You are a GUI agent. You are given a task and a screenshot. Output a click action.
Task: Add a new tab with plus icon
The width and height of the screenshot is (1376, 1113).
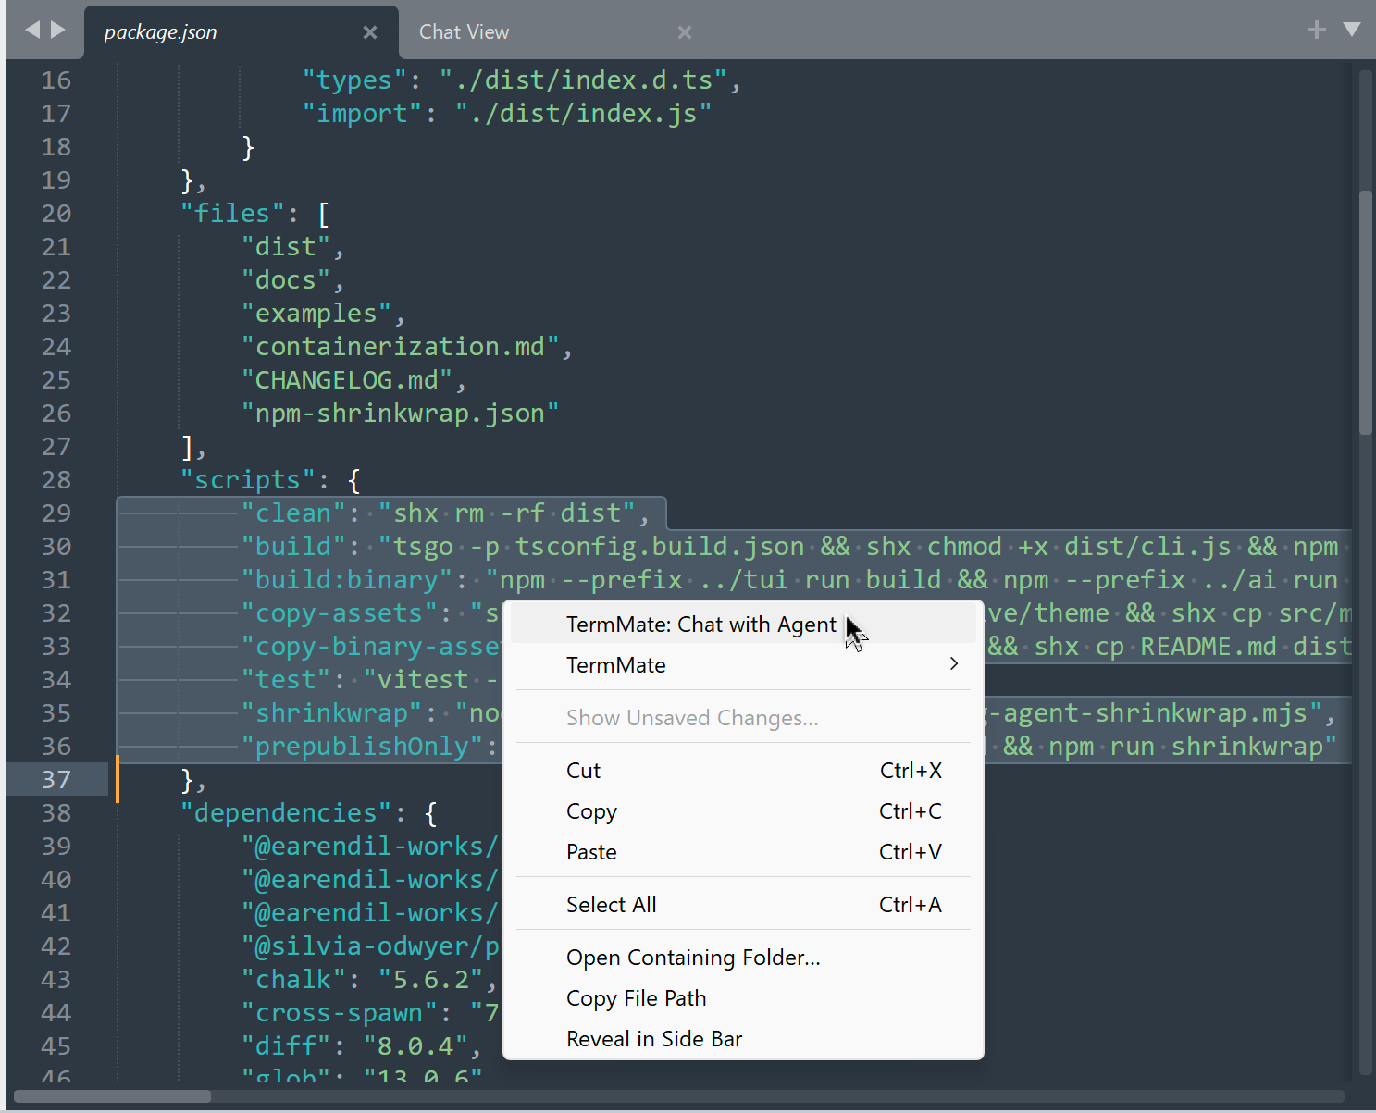(1316, 31)
